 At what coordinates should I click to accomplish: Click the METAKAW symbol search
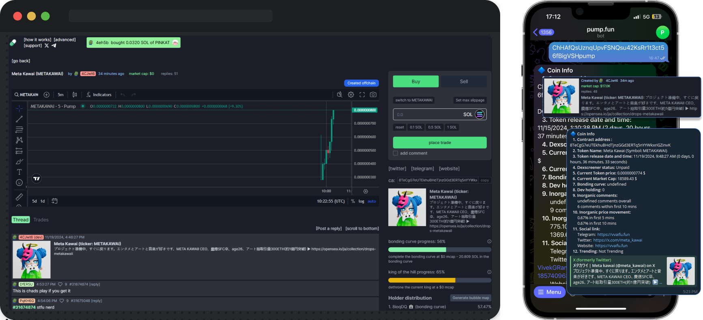[x=26, y=95]
